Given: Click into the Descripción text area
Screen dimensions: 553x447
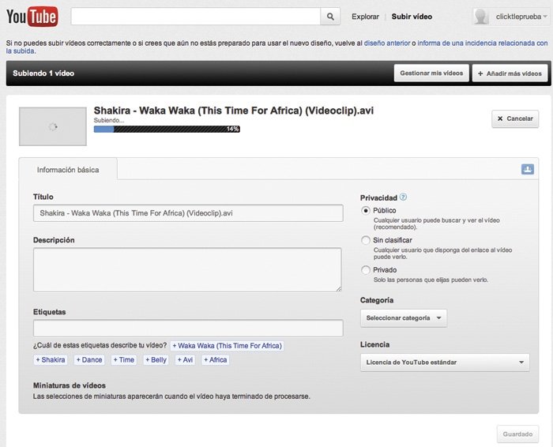Looking at the screenshot, I should [x=187, y=269].
